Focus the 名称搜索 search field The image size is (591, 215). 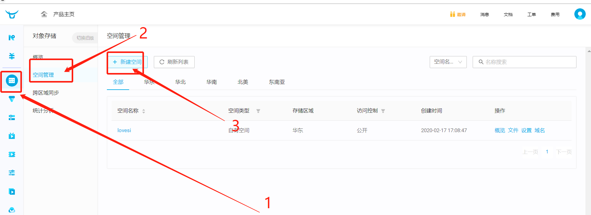pos(525,62)
